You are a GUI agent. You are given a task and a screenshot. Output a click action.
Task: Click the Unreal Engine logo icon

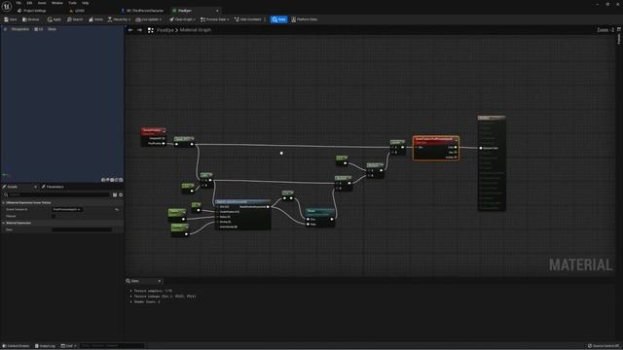click(7, 7)
